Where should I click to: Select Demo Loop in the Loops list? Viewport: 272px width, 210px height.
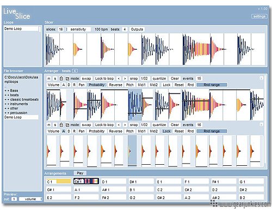pyautogui.click(x=21, y=29)
